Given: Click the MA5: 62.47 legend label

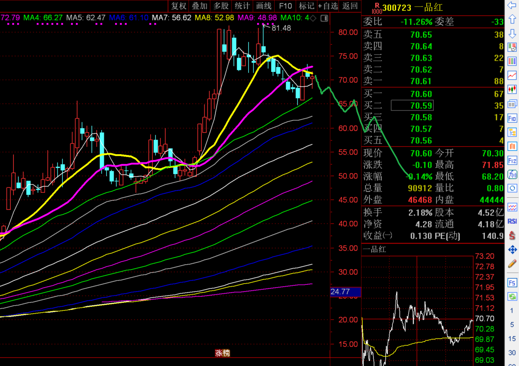Looking at the screenshot, I should 86,18.
